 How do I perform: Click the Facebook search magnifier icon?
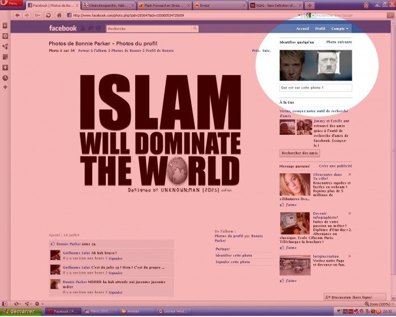(195, 29)
